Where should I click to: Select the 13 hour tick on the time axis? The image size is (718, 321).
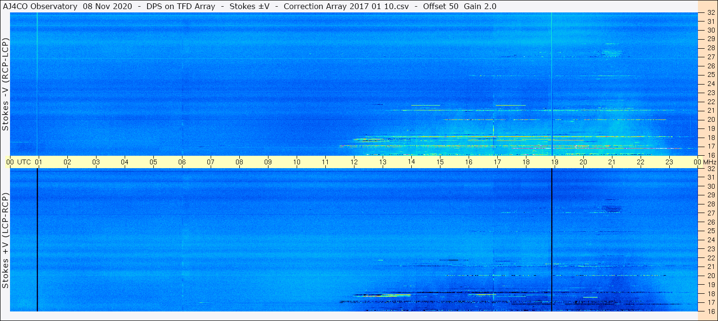click(383, 162)
